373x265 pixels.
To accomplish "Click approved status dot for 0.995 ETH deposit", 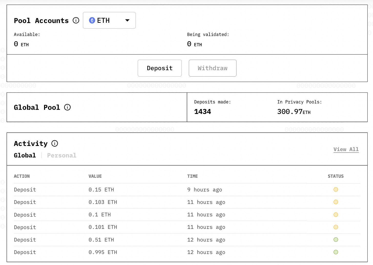I will pos(336,252).
